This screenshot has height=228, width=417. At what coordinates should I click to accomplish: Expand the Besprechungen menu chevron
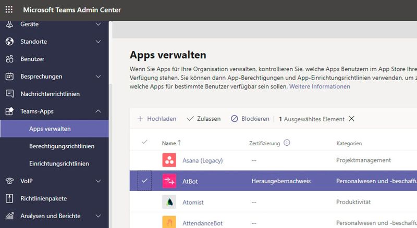(98, 77)
